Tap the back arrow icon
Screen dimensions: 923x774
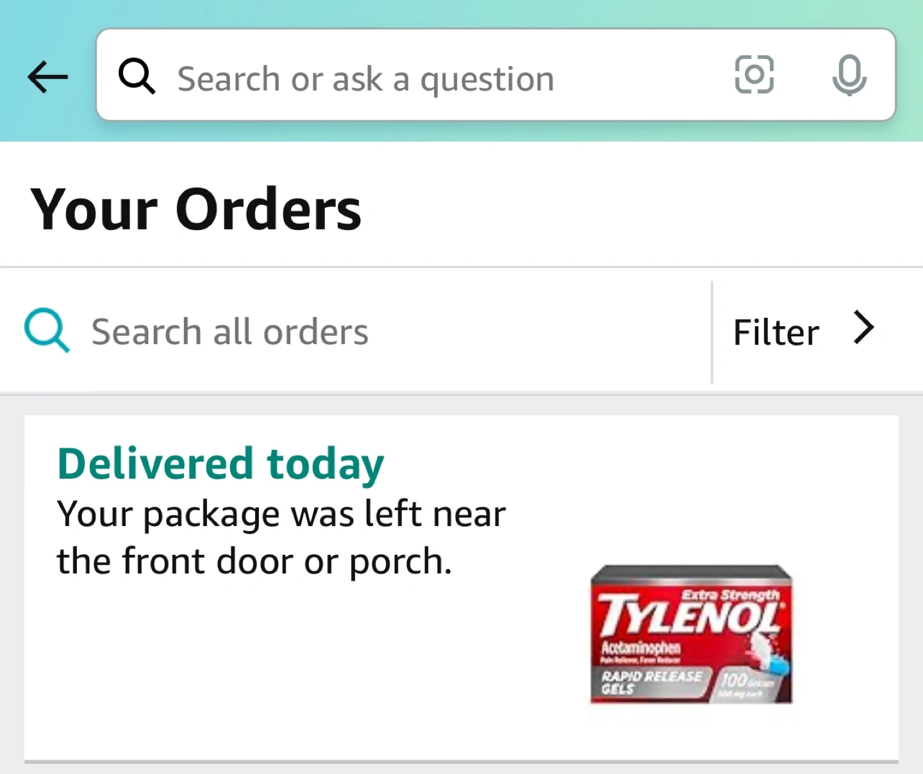47,77
